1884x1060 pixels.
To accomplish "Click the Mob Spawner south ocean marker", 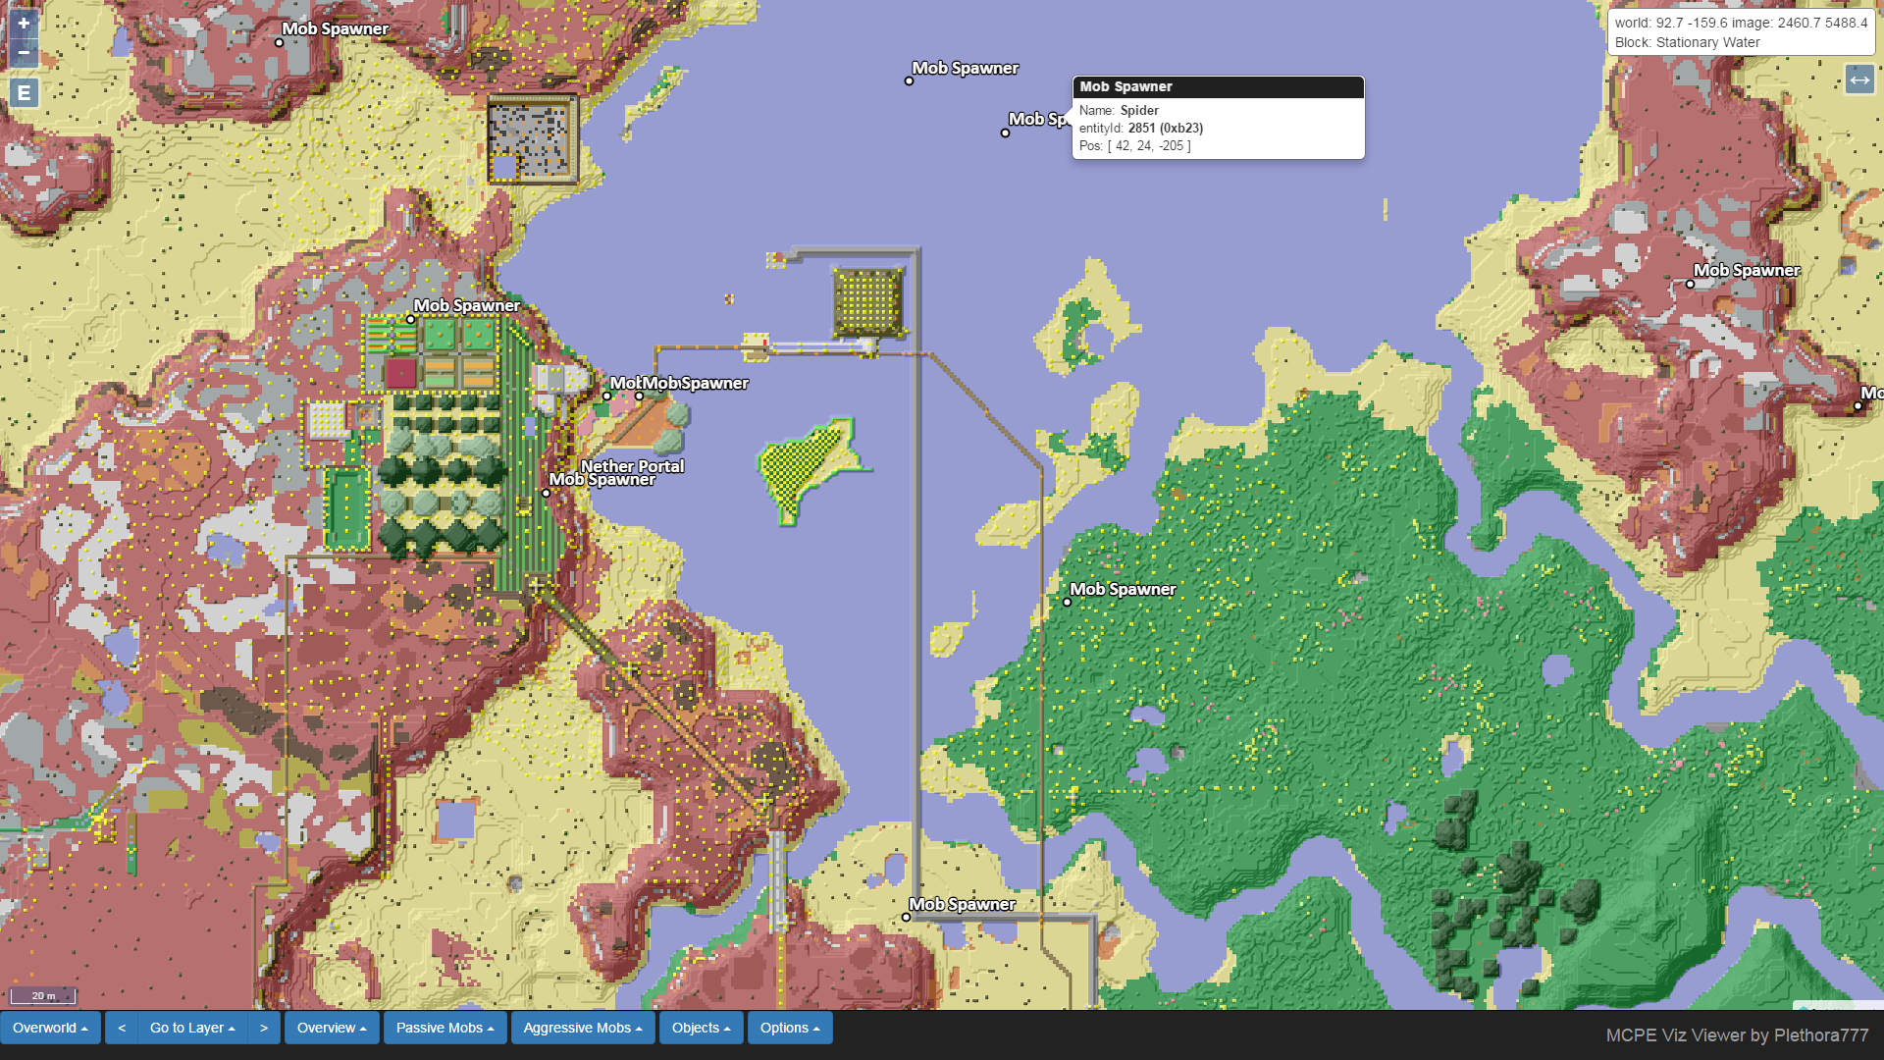I will pos(905,917).
